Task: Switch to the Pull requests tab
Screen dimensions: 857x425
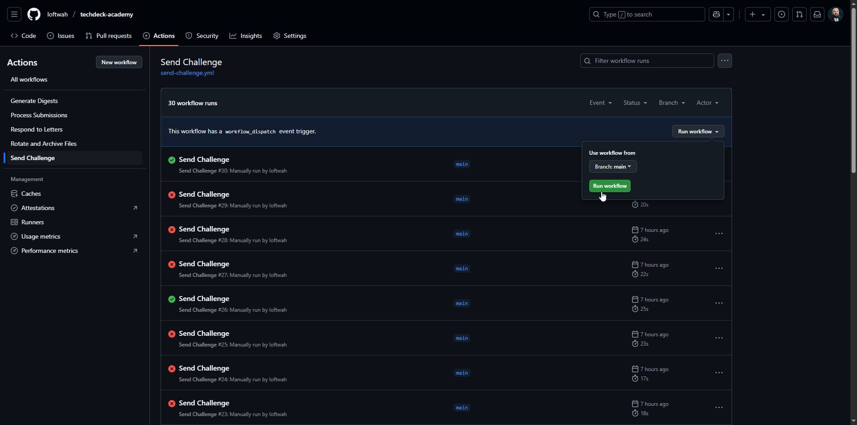Action: (x=108, y=36)
